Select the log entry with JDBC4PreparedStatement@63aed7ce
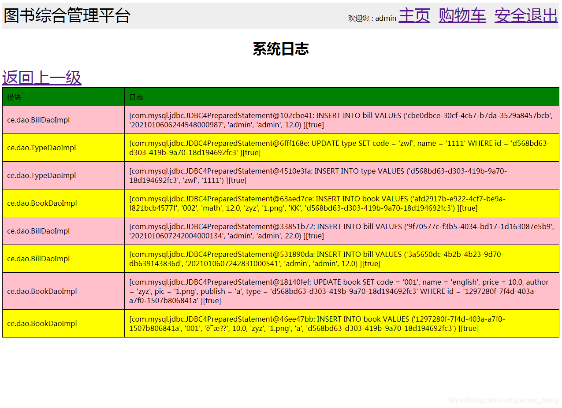Image resolution: width=562 pixels, height=408 pixels. click(342, 203)
